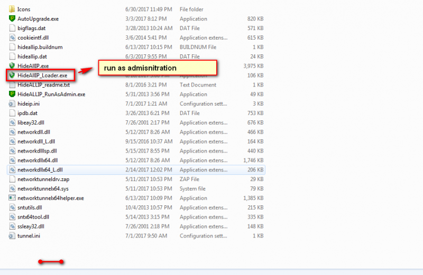Click the HideALLIP_readme.txt document icon
This screenshot has width=423, height=275.
point(12,84)
